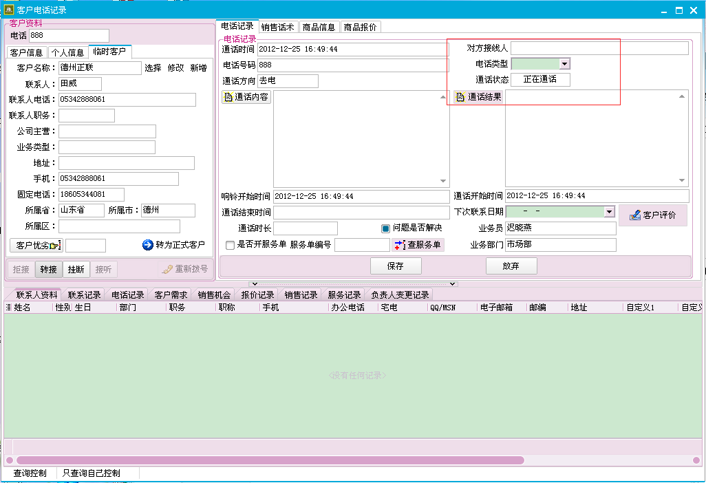
Task: Click the 修改 link next to 客户名称
Action: pos(175,68)
